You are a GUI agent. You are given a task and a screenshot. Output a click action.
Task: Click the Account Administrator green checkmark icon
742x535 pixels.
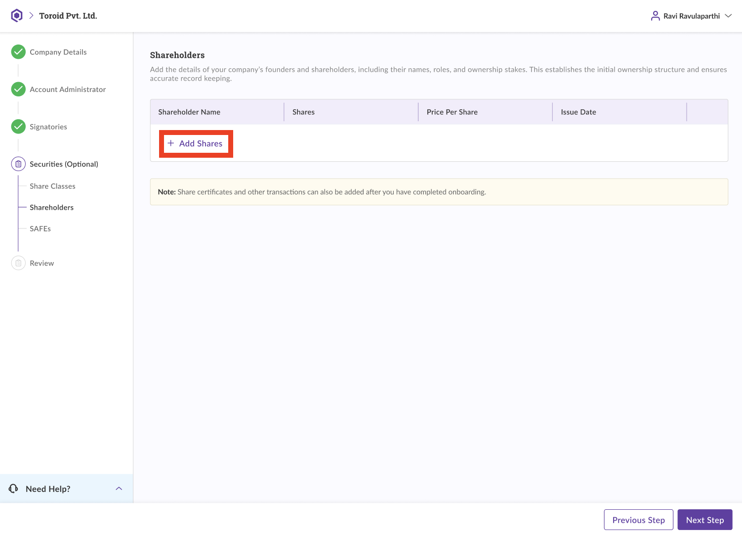pos(18,89)
